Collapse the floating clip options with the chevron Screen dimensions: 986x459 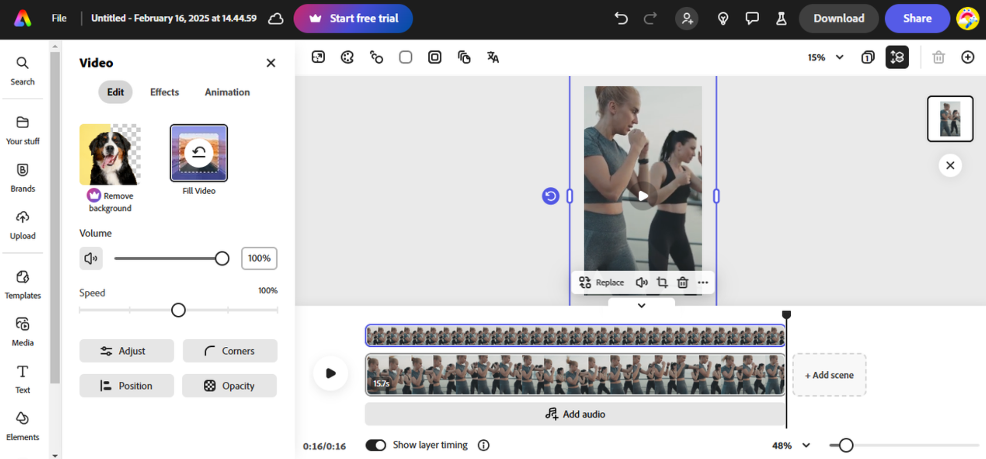click(x=641, y=306)
